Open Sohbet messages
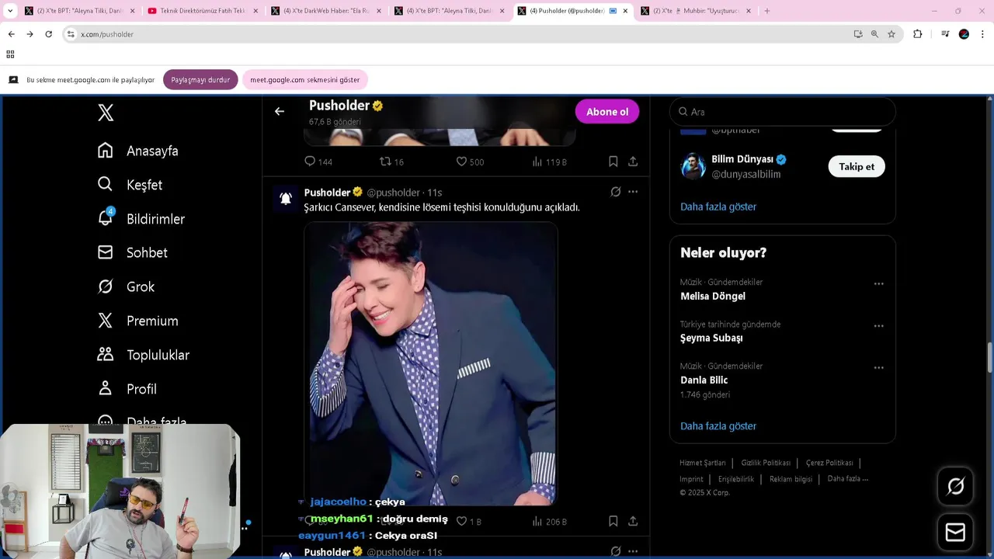The height and width of the screenshot is (559, 994). [132, 252]
